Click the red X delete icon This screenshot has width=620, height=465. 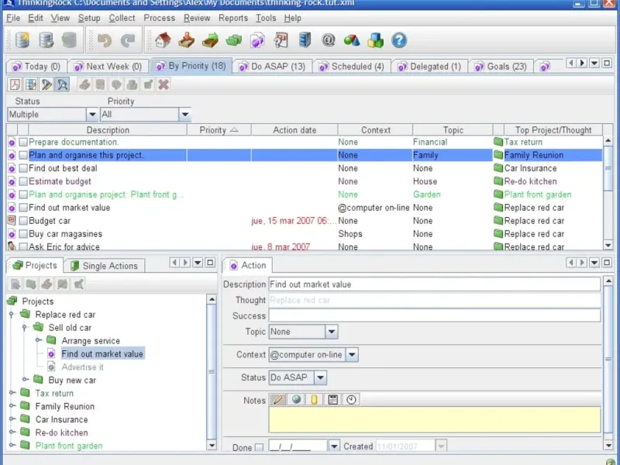(164, 84)
